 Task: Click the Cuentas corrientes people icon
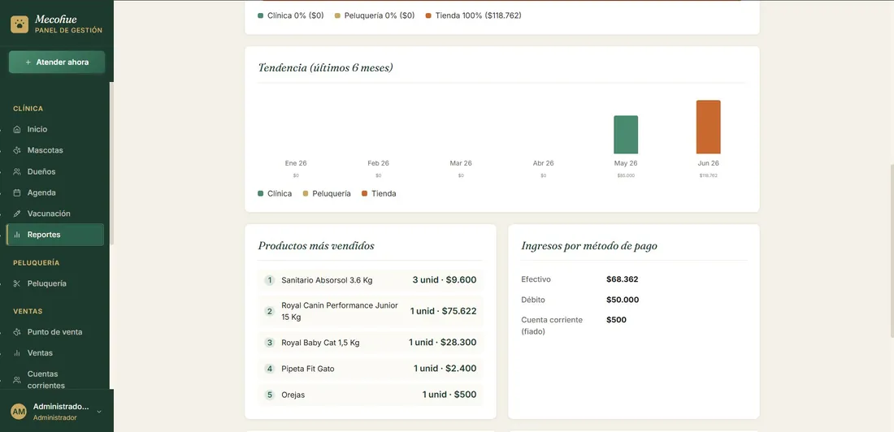pos(17,379)
